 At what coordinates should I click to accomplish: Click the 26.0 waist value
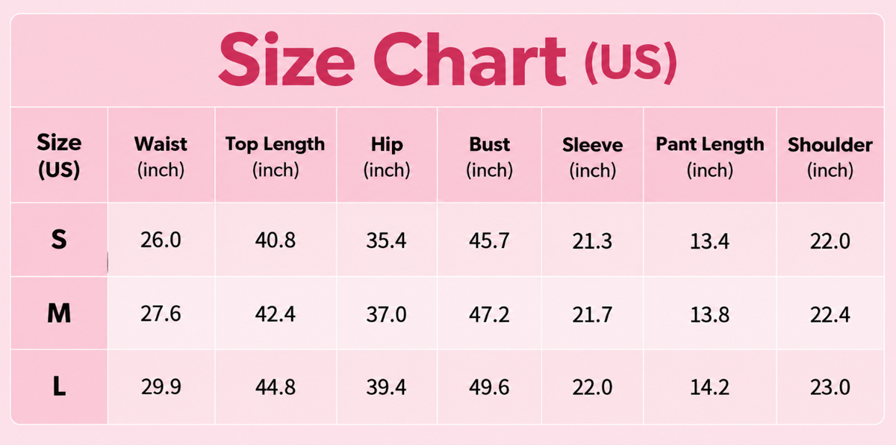tap(161, 240)
